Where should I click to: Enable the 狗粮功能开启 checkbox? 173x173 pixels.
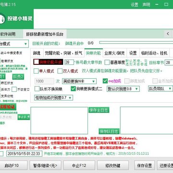pyautogui.click(x=37, y=62)
